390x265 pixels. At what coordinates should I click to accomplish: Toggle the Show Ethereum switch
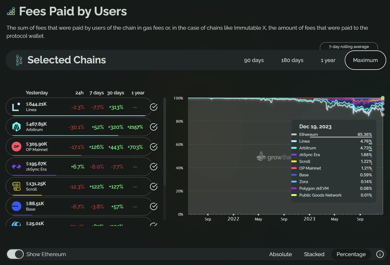15,254
